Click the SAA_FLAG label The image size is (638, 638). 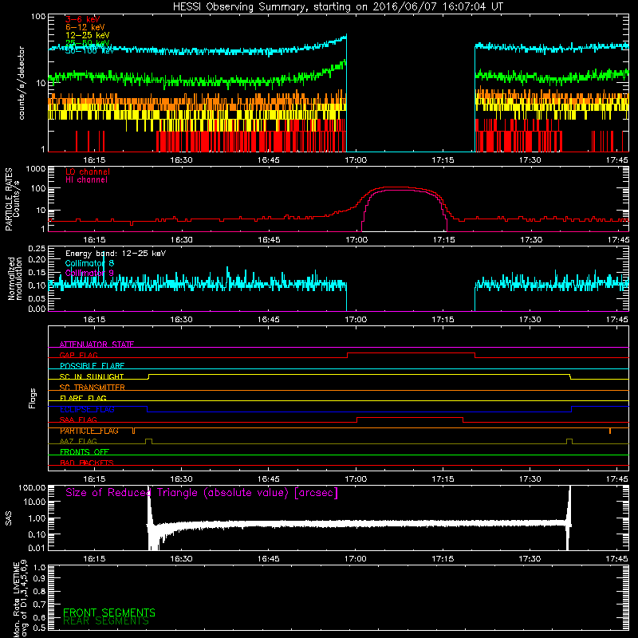tap(78, 419)
